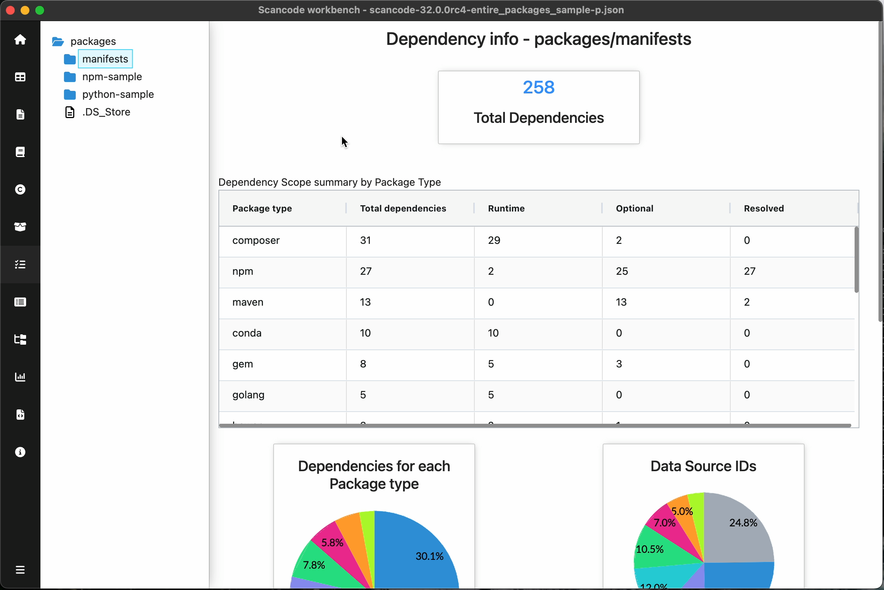Select the .DS_Store file in tree
Viewport: 884px width, 590px height.
click(x=107, y=112)
